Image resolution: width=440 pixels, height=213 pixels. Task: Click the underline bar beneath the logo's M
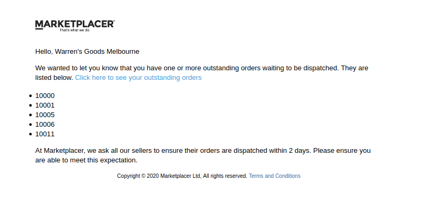[39, 29]
